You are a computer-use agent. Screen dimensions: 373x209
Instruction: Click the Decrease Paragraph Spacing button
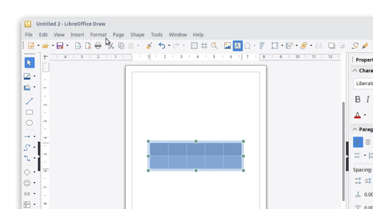(x=368, y=181)
